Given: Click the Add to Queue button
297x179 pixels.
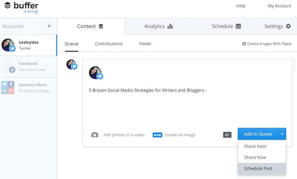Looking at the screenshot, I should (258, 134).
